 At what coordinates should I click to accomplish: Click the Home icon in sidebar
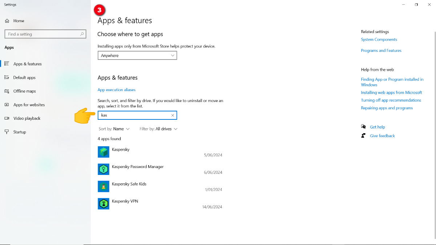click(7, 21)
